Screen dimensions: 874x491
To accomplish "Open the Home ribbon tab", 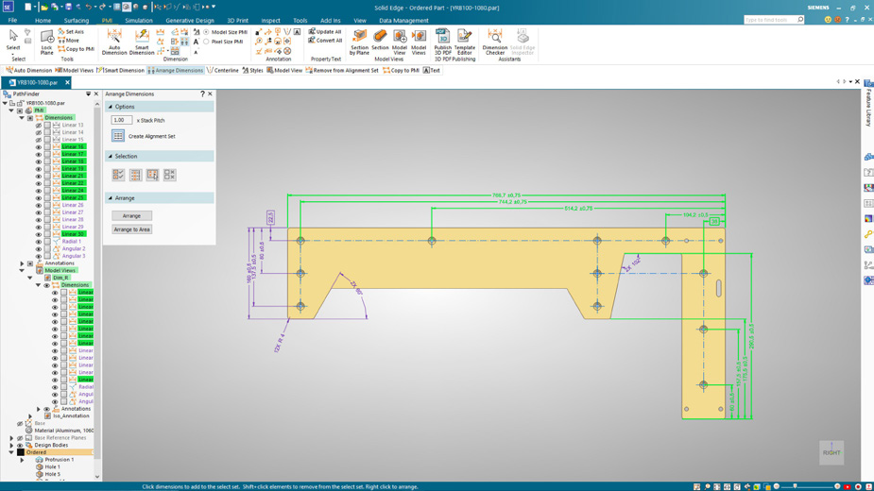I will tap(43, 20).
